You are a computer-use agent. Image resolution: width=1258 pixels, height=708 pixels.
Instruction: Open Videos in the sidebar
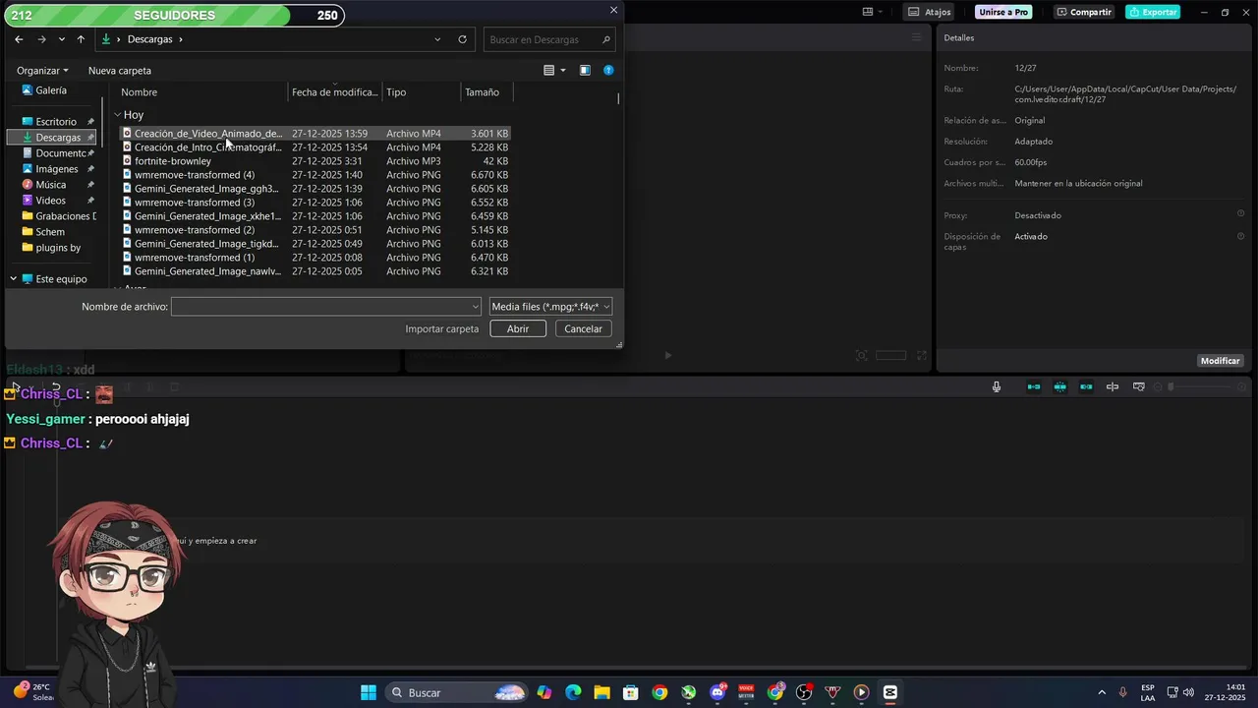pos(51,201)
